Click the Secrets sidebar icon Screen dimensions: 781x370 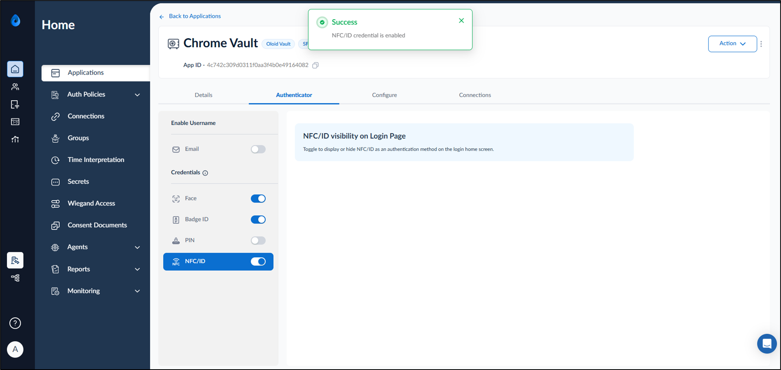[55, 182]
